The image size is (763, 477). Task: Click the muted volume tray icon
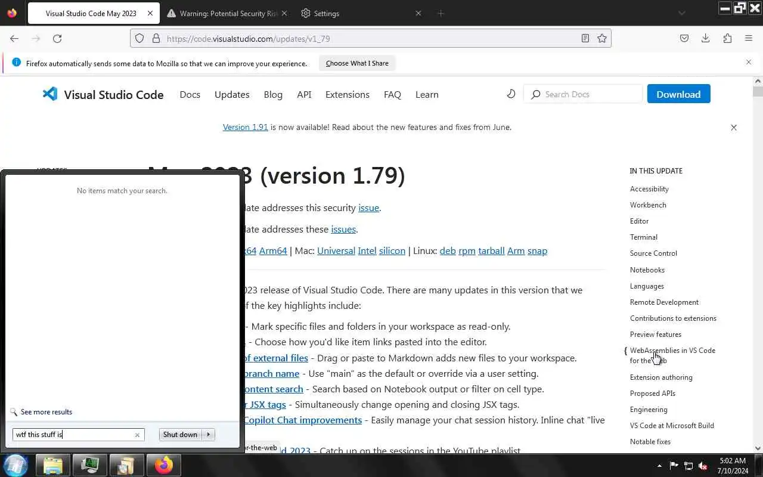click(x=703, y=466)
